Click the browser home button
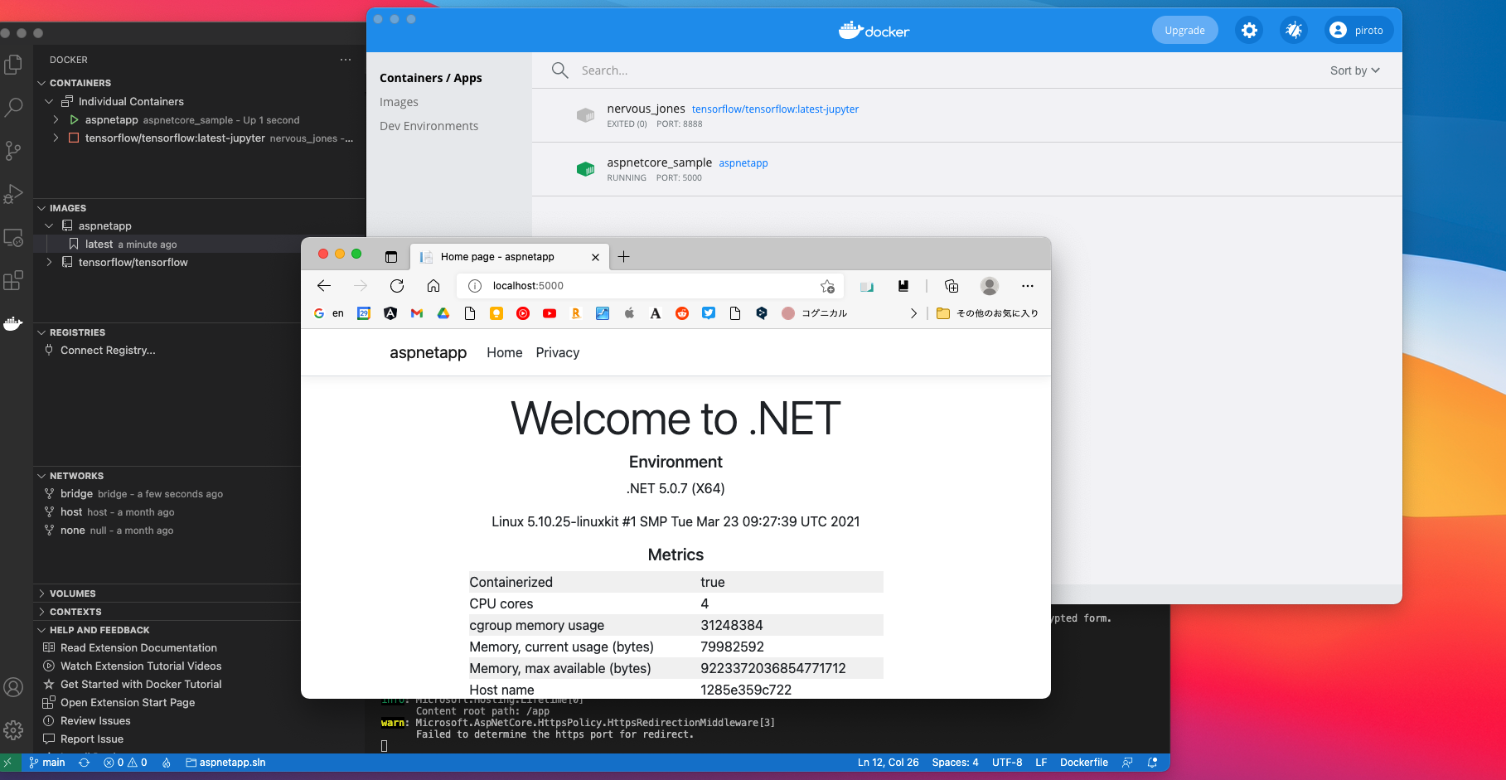 pyautogui.click(x=433, y=286)
